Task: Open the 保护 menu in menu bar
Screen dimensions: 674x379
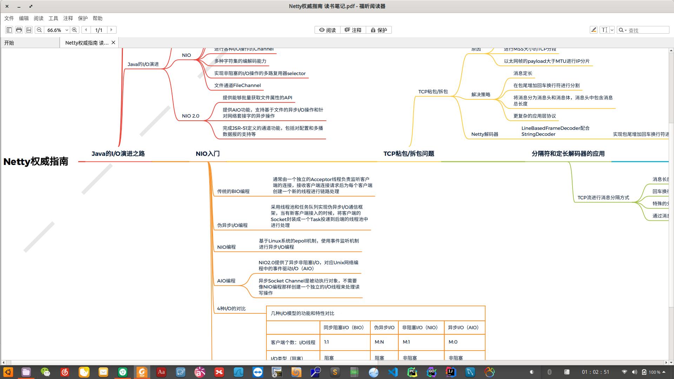Action: point(83,18)
